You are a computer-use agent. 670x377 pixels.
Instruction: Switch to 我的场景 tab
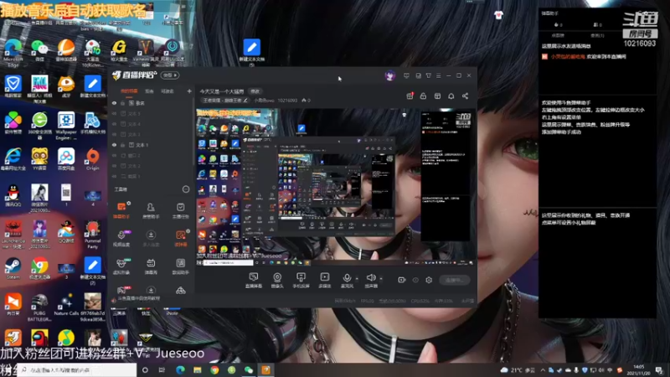pyautogui.click(x=129, y=91)
